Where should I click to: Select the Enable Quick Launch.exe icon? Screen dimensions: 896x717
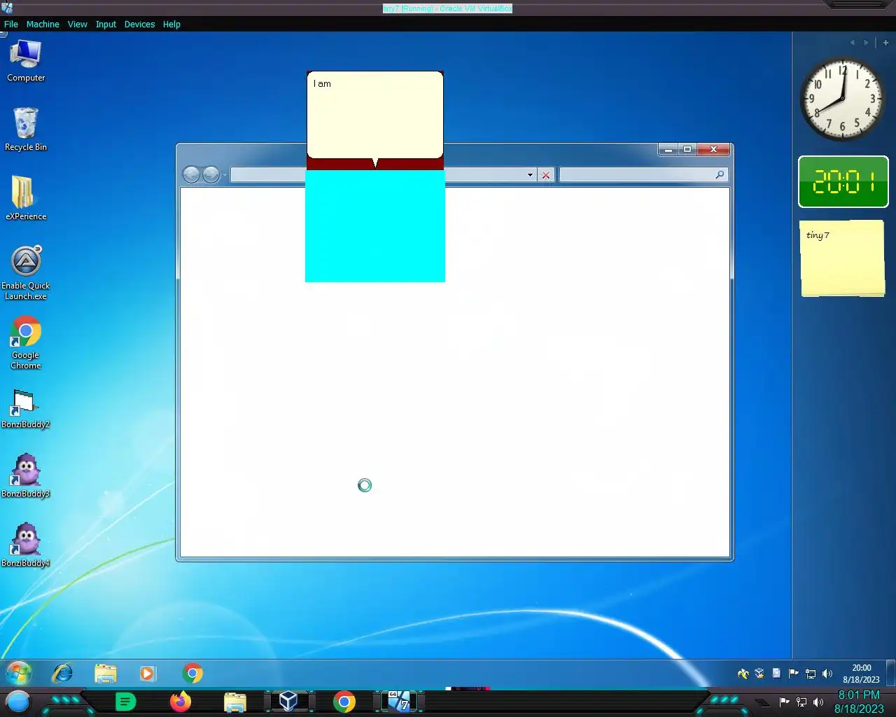[26, 273]
